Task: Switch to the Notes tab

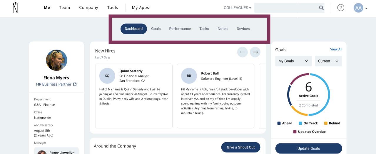Action: (x=223, y=29)
